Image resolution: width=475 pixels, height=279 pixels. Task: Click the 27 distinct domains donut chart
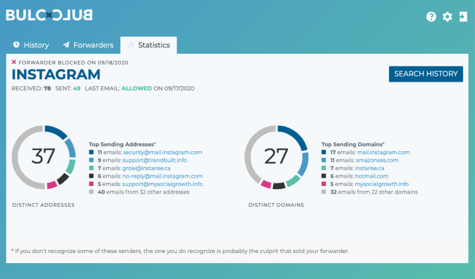pyautogui.click(x=276, y=157)
